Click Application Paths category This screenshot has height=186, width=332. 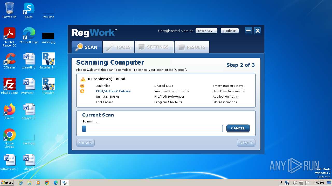click(x=225, y=97)
